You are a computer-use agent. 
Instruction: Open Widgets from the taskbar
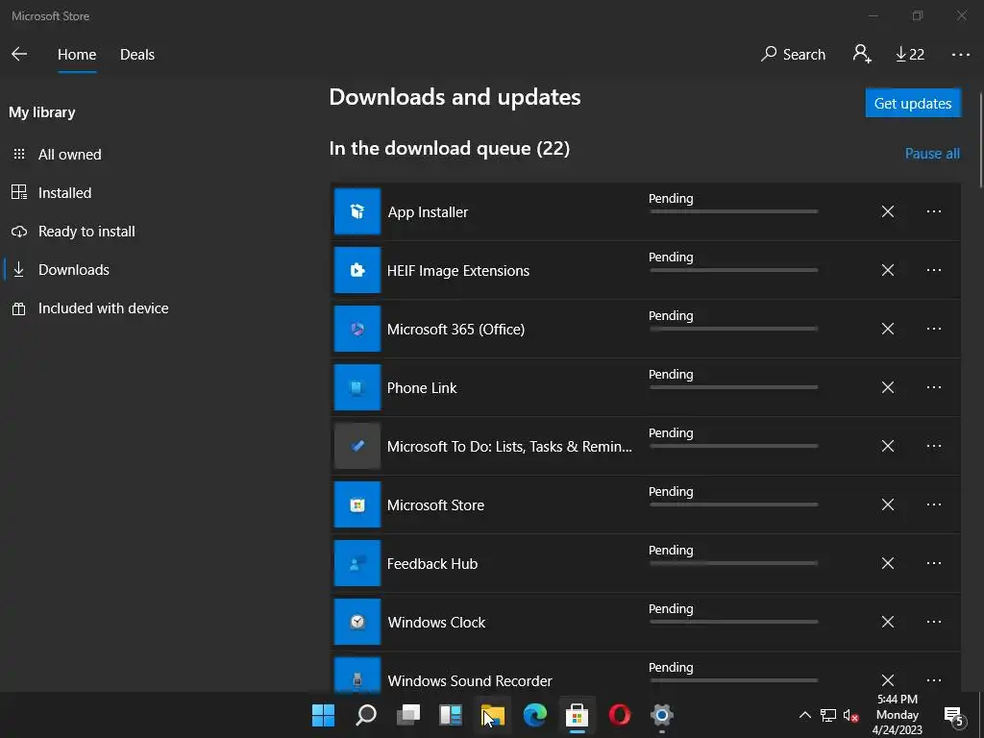(x=451, y=715)
